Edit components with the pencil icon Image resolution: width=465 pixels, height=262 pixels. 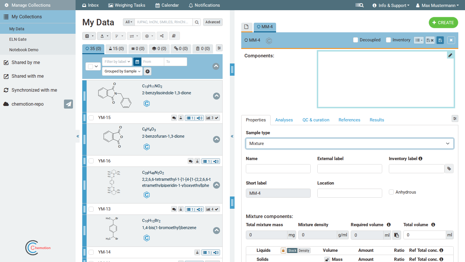450,55
